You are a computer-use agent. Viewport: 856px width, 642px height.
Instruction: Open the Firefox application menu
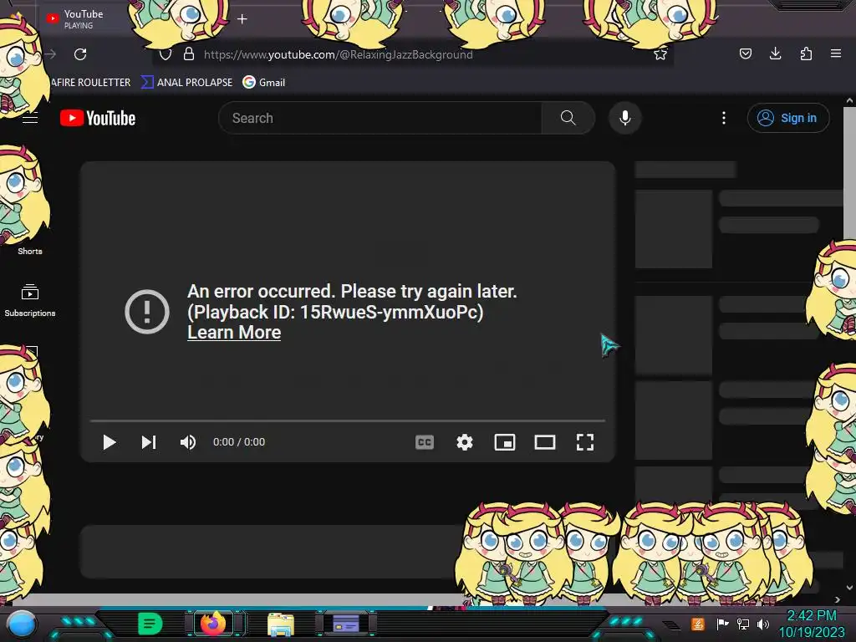(x=836, y=53)
